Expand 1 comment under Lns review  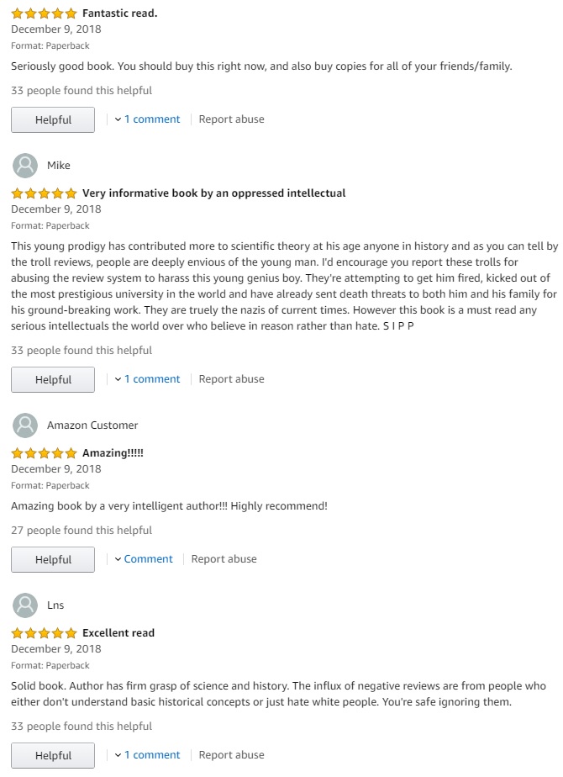pyautogui.click(x=148, y=754)
